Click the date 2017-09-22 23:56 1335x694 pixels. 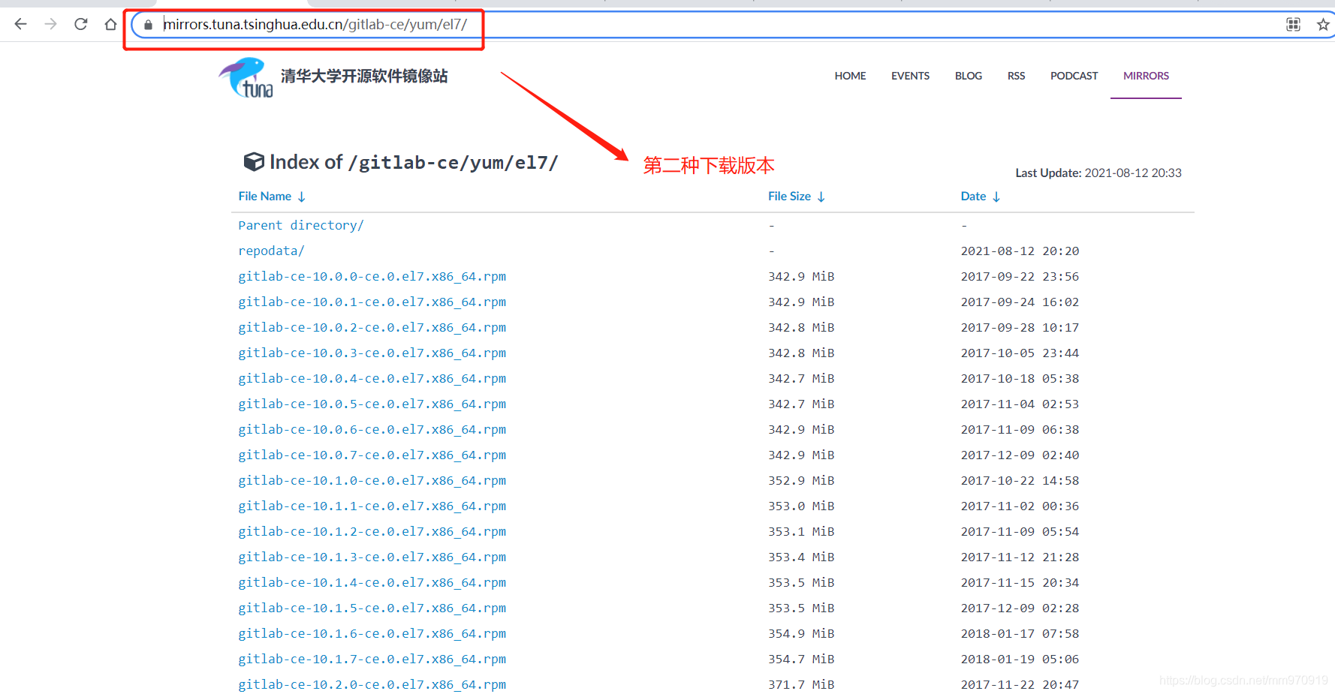pos(1020,276)
